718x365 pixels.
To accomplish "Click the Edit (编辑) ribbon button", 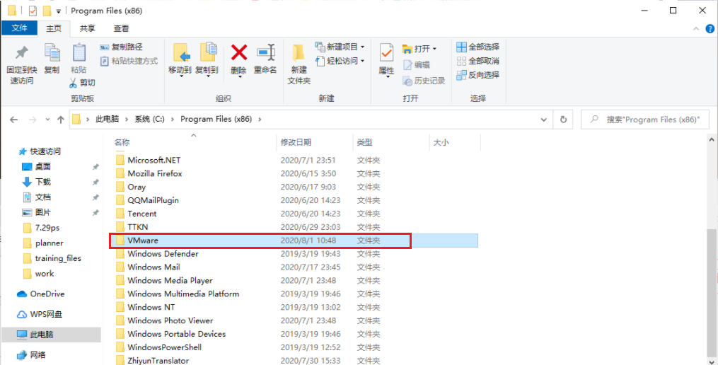I will tap(416, 65).
